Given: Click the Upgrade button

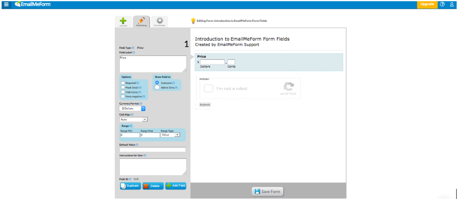Looking at the screenshot, I should coord(427,4).
